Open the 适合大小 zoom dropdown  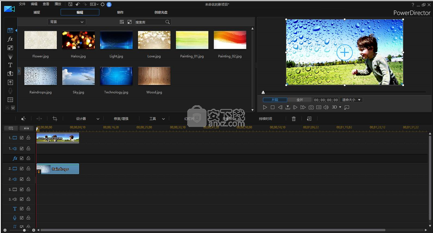click(351, 100)
